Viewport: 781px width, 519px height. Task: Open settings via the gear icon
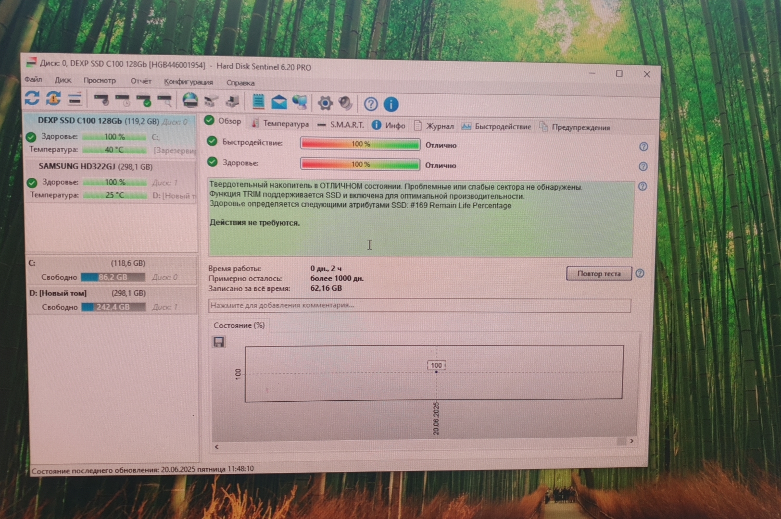325,103
